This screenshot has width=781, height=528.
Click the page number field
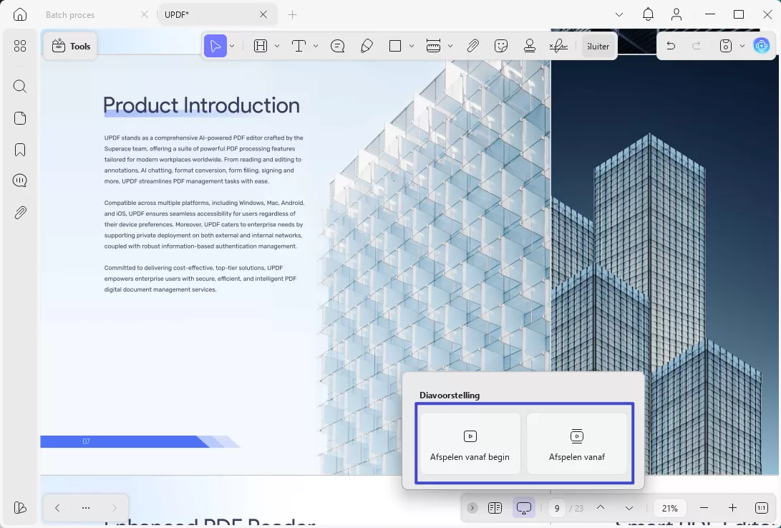coord(557,508)
